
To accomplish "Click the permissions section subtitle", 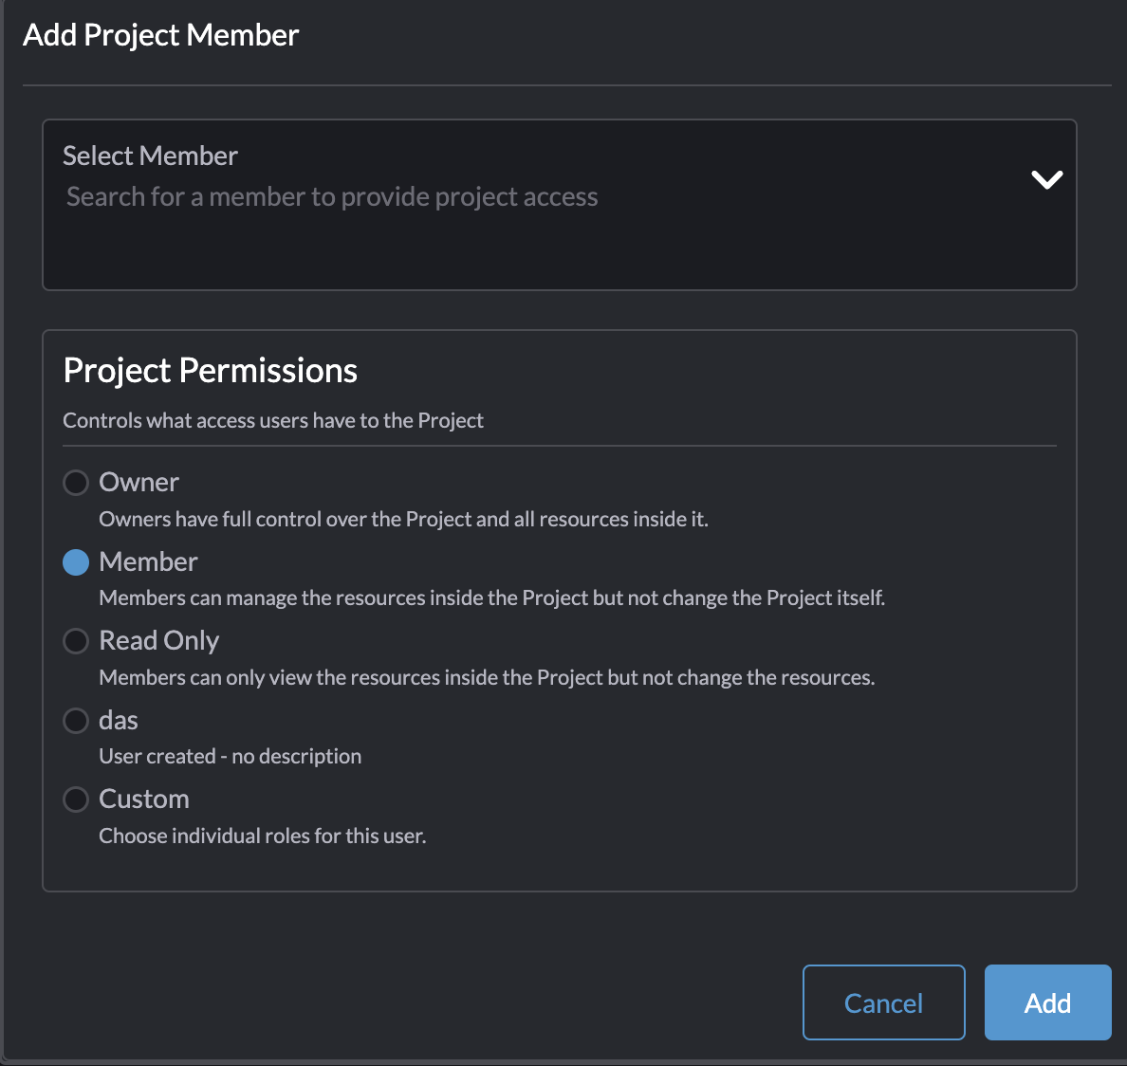I will coord(273,420).
